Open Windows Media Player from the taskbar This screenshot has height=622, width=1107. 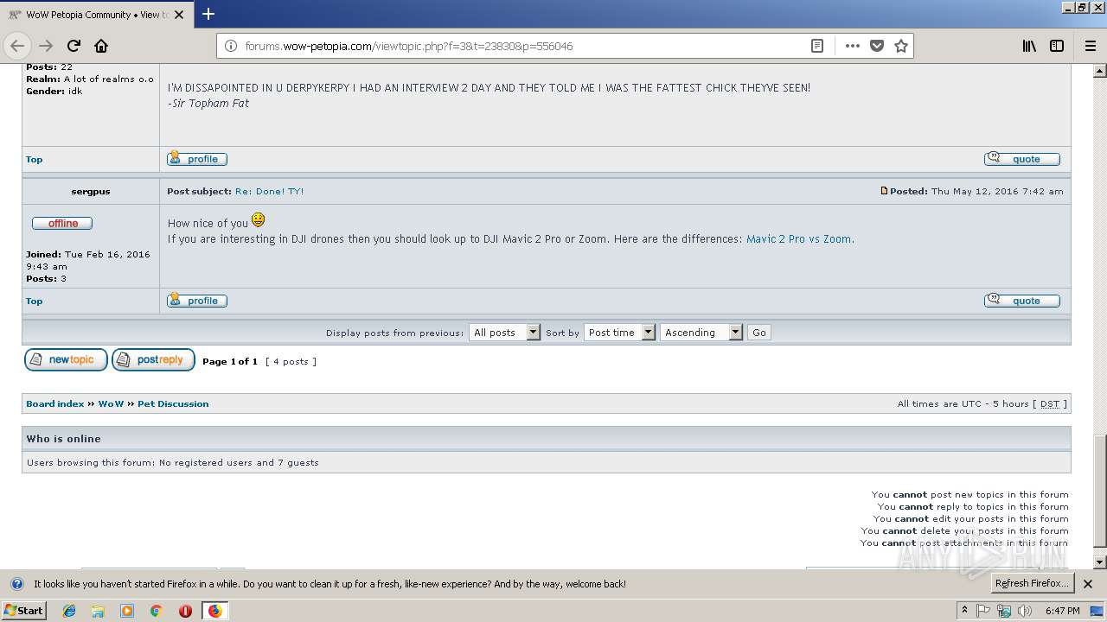[127, 611]
